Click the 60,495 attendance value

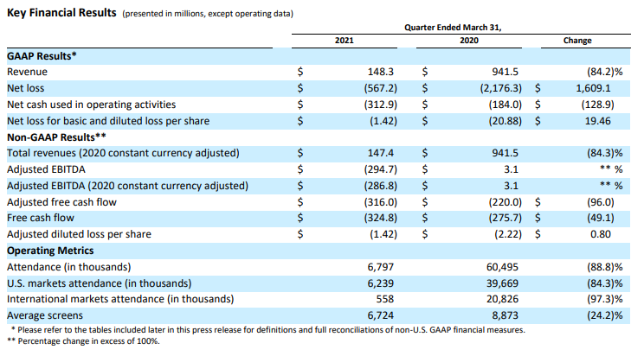click(x=483, y=267)
